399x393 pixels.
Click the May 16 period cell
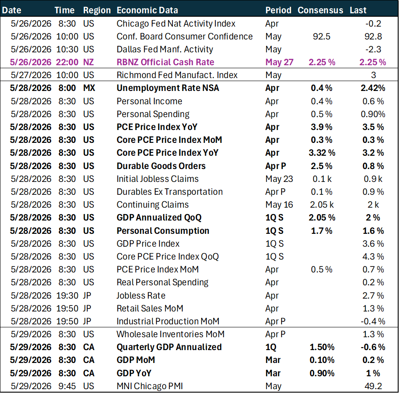tap(279, 205)
